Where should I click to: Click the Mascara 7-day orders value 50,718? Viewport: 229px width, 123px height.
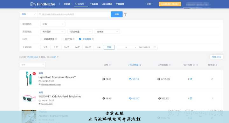click(135, 79)
